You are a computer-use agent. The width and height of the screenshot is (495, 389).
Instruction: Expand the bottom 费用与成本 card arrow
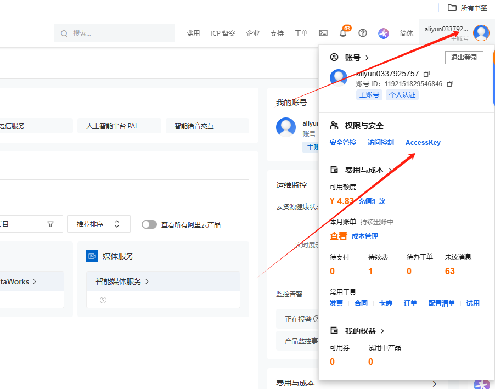click(435, 384)
